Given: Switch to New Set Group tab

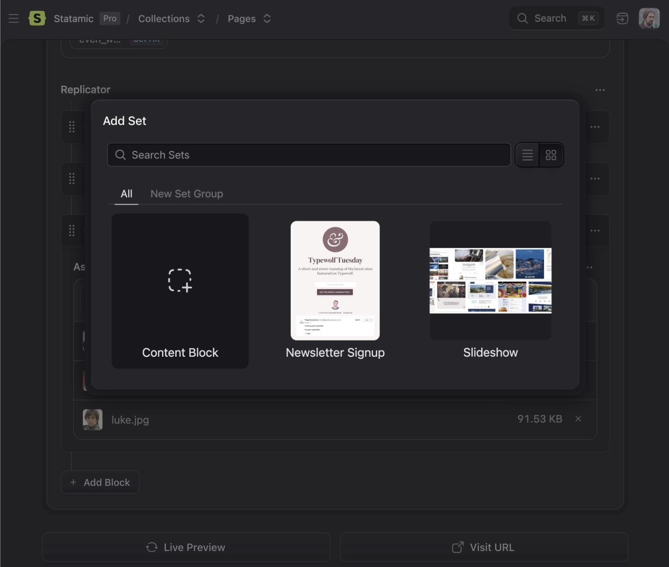Looking at the screenshot, I should click(186, 194).
